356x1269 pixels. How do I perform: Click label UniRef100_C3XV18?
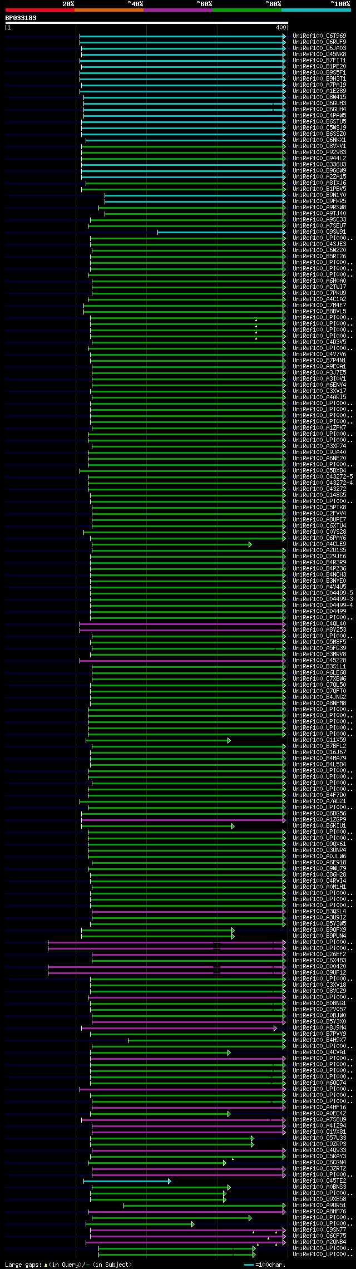tap(319, 985)
